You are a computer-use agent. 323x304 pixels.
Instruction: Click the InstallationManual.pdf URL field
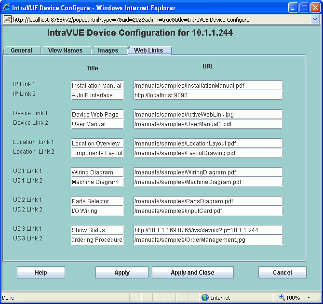pyautogui.click(x=208, y=85)
